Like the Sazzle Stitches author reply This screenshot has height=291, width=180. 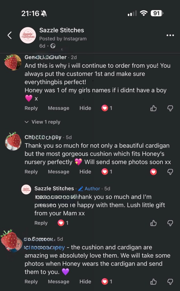click(x=153, y=223)
